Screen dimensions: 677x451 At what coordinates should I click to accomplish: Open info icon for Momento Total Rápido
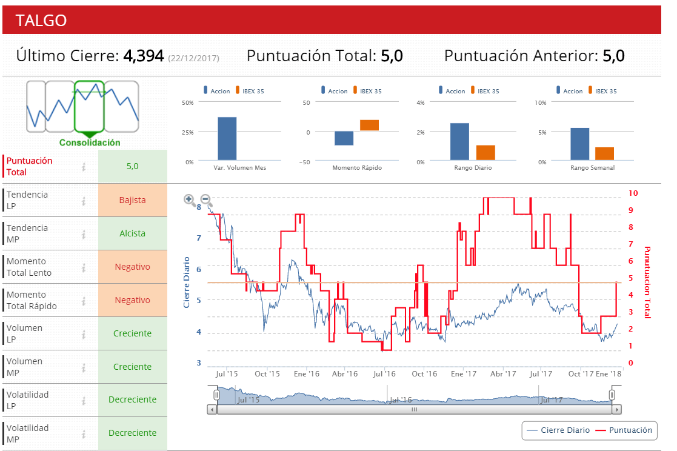point(84,300)
